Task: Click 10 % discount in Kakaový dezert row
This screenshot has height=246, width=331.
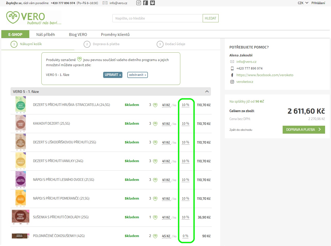Action: click(185, 124)
